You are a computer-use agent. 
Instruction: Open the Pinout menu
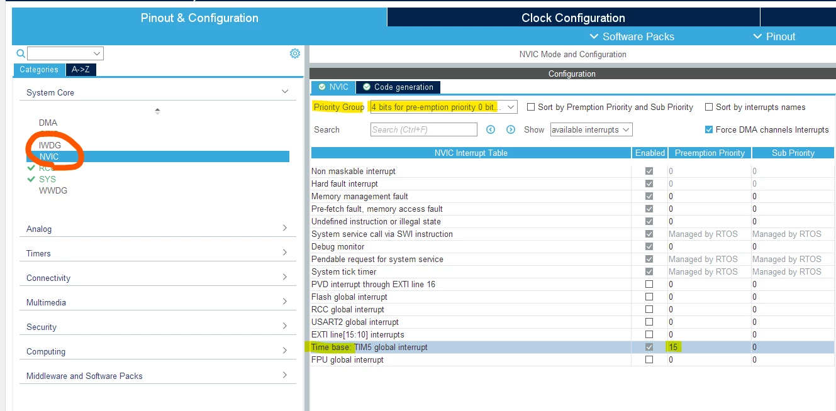774,36
